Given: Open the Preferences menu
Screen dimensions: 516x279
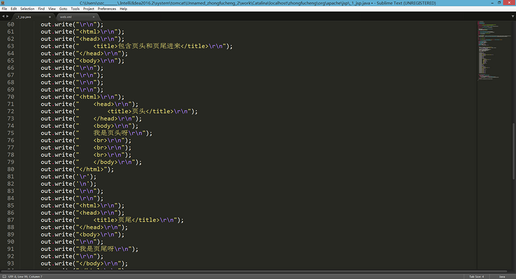Looking at the screenshot, I should (x=107, y=9).
